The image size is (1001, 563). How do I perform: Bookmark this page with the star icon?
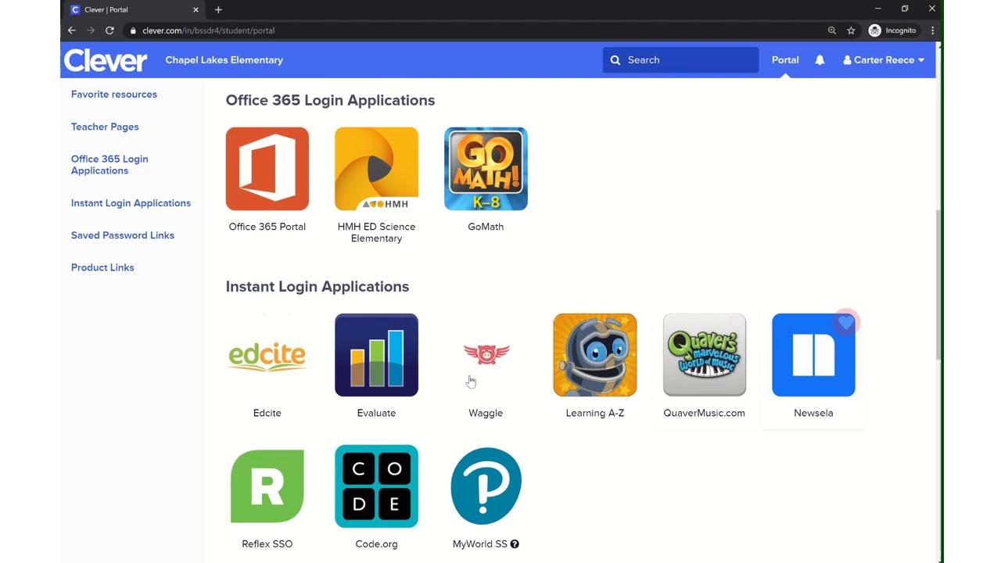[851, 30]
